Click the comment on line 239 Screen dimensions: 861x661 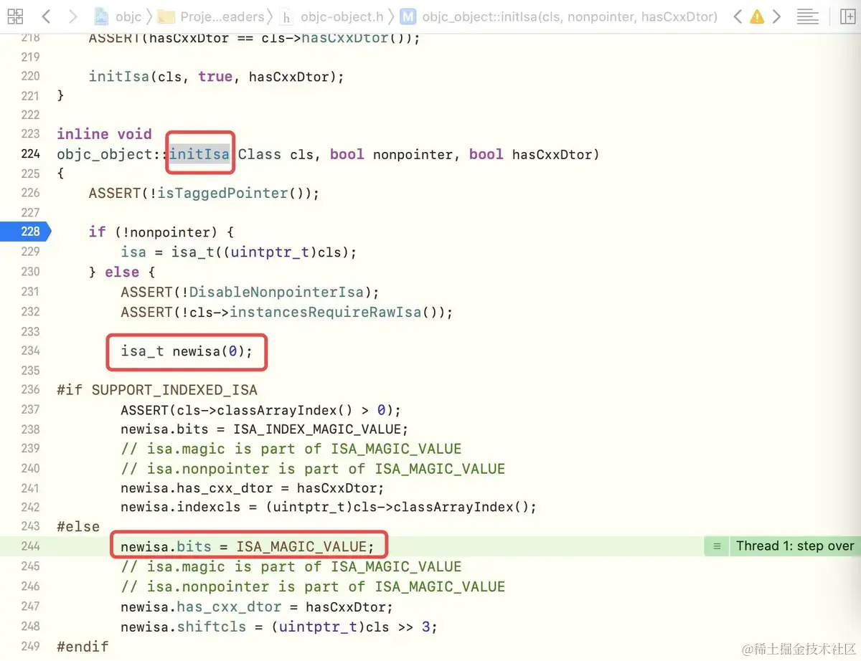click(291, 449)
